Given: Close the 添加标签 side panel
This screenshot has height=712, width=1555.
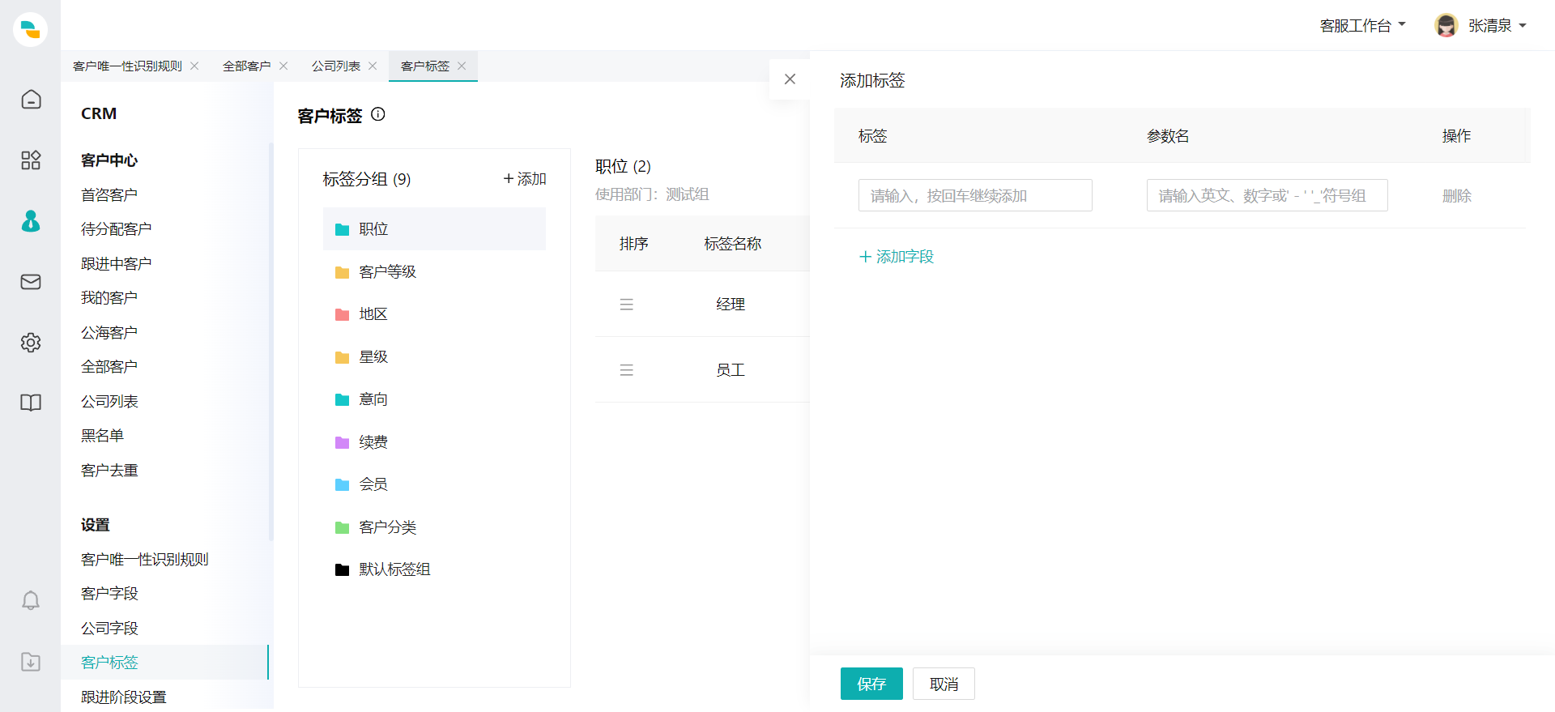Looking at the screenshot, I should 790,79.
